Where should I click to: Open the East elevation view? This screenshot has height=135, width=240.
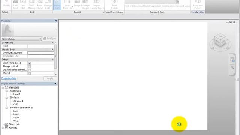(x=15, y=111)
